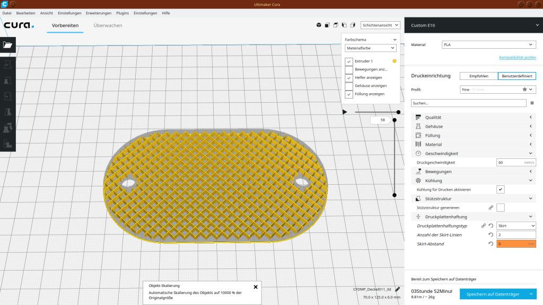The width and height of the screenshot is (543, 305).
Task: Click the star icon in the profile field
Action: 524,89
